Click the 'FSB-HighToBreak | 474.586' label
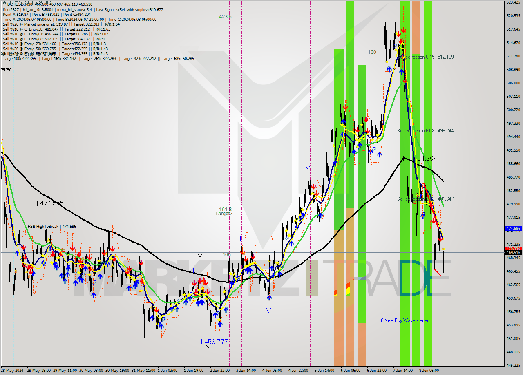523x375 pixels. coord(52,227)
